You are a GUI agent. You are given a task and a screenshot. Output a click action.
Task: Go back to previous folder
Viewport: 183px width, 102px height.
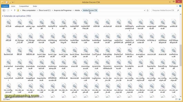(4, 10)
